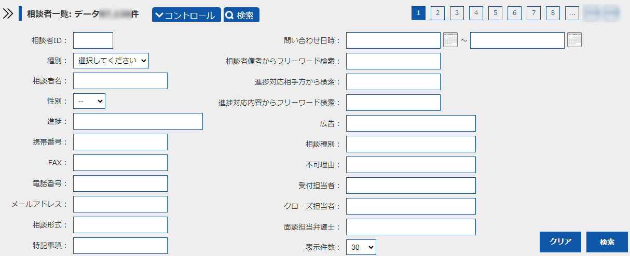The height and width of the screenshot is (256, 630).
Task: Jump to page 5 in pagination
Action: 495,13
